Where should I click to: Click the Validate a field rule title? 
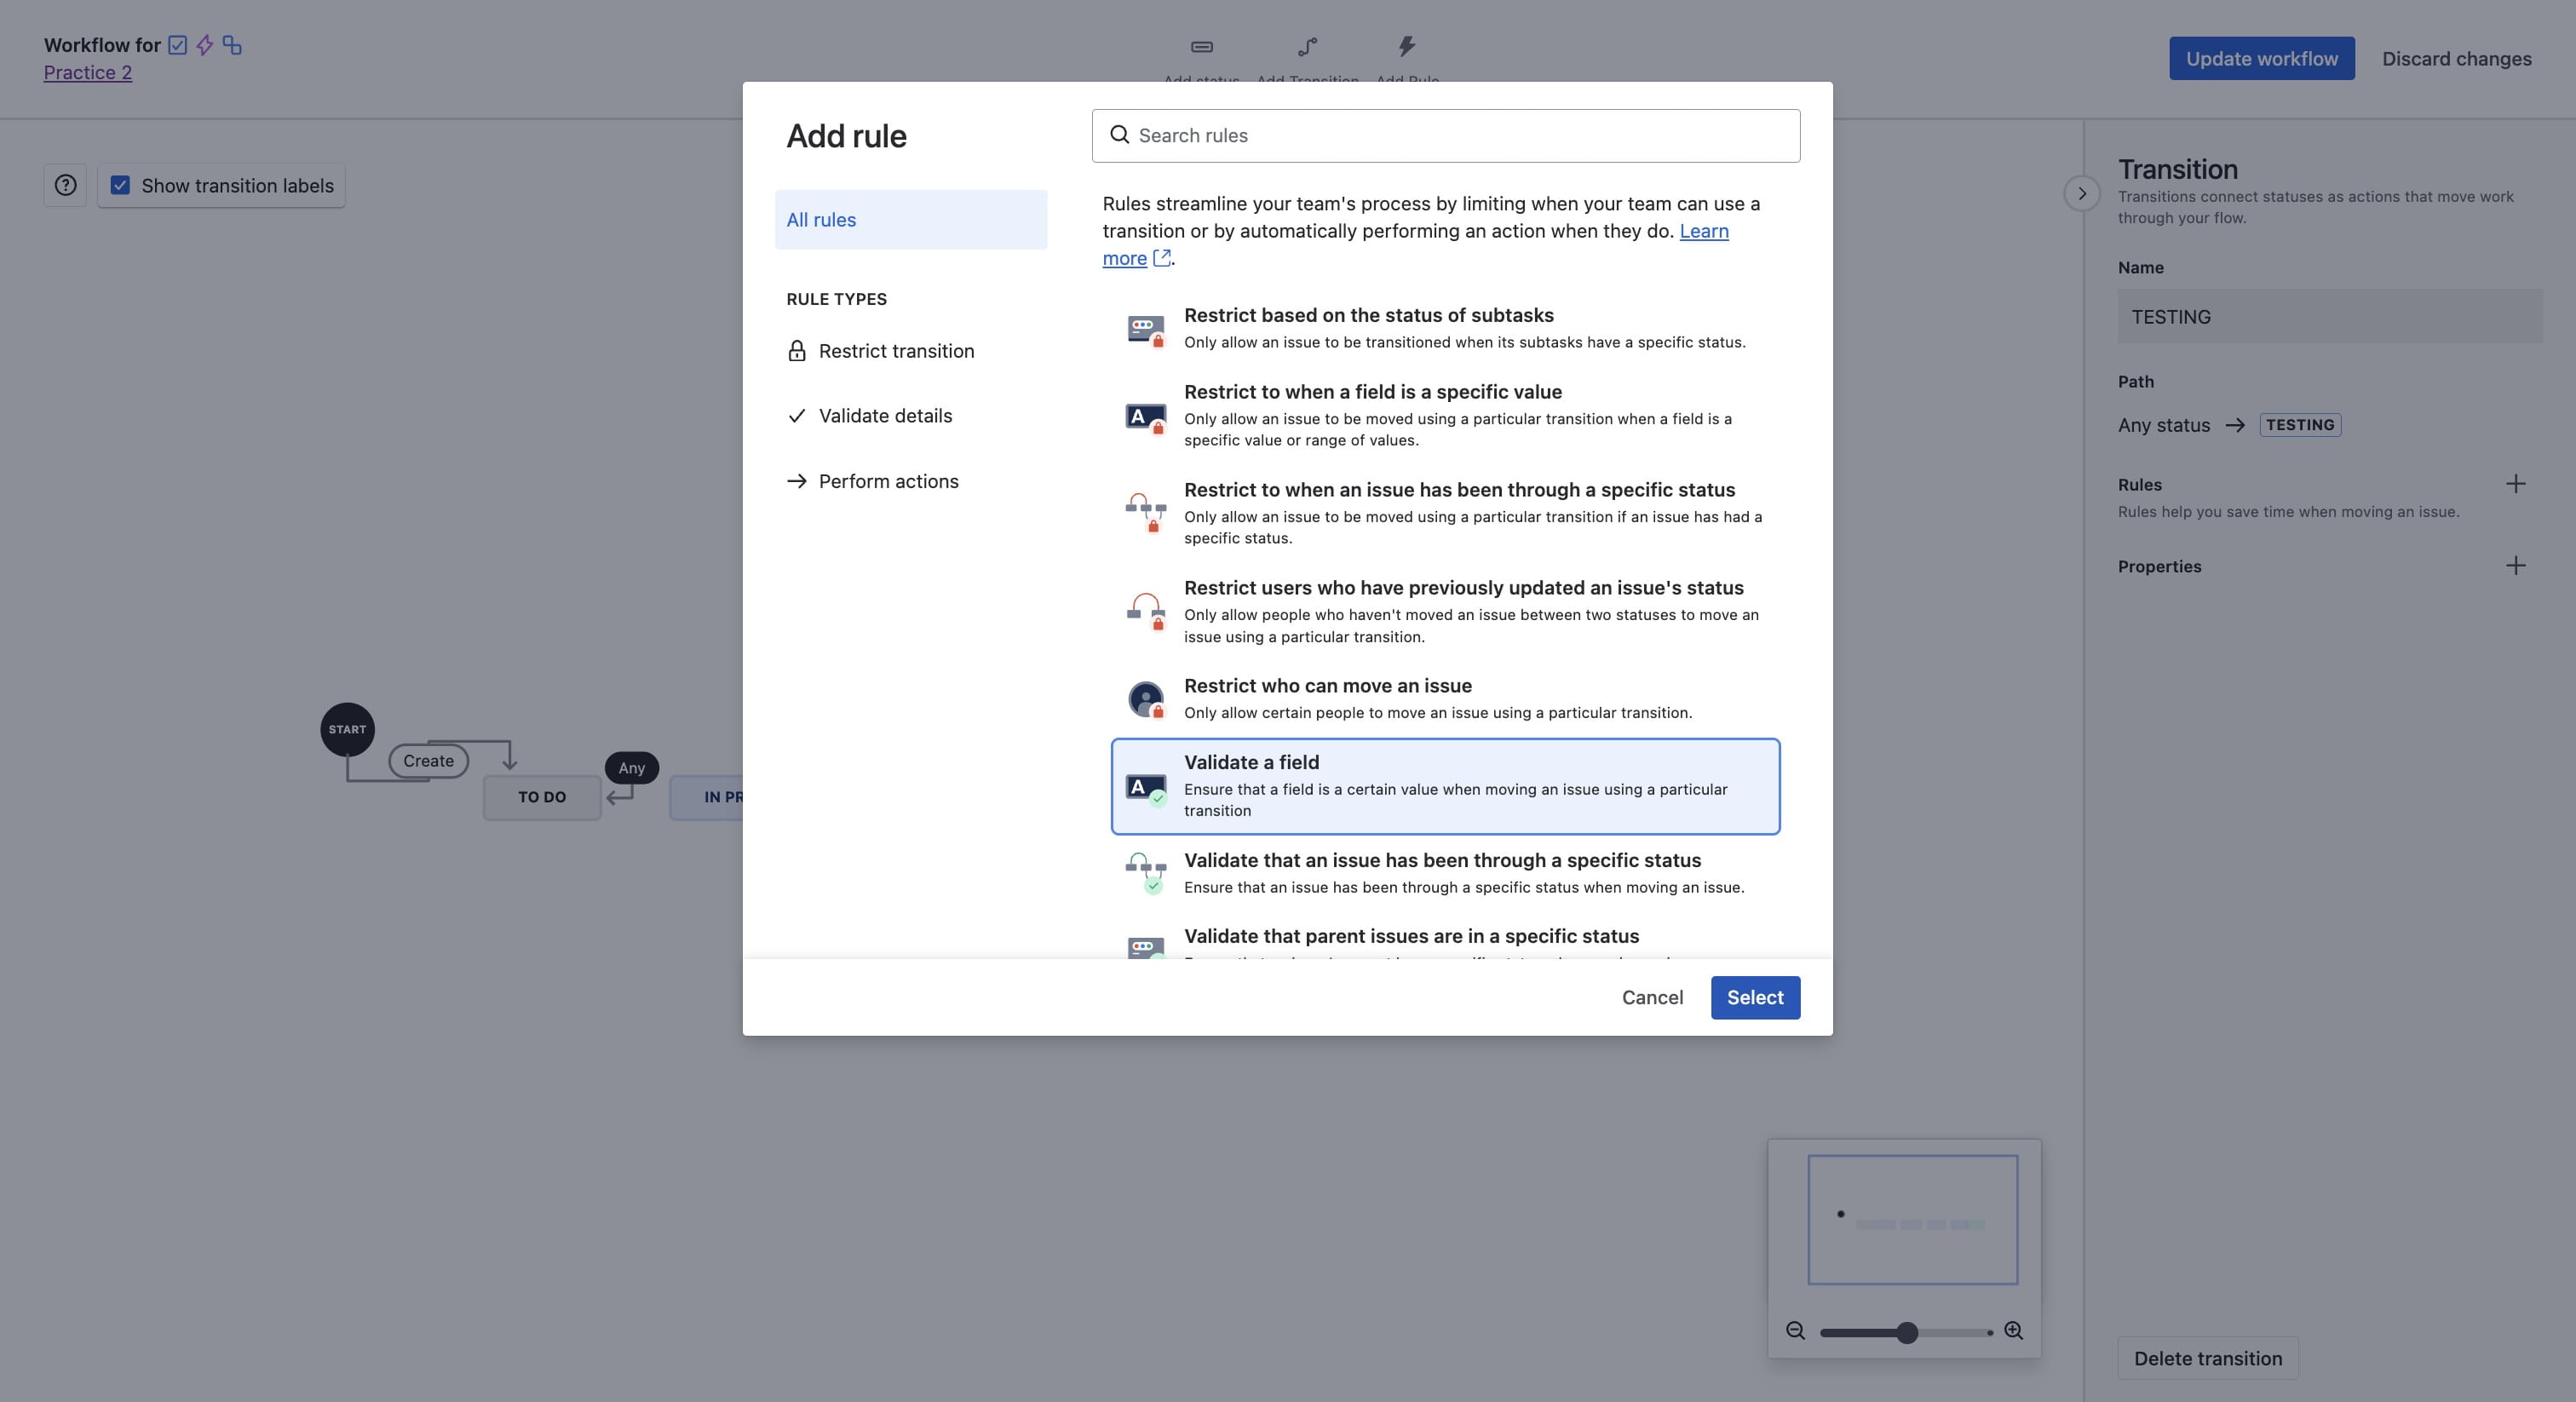[x=1251, y=762]
